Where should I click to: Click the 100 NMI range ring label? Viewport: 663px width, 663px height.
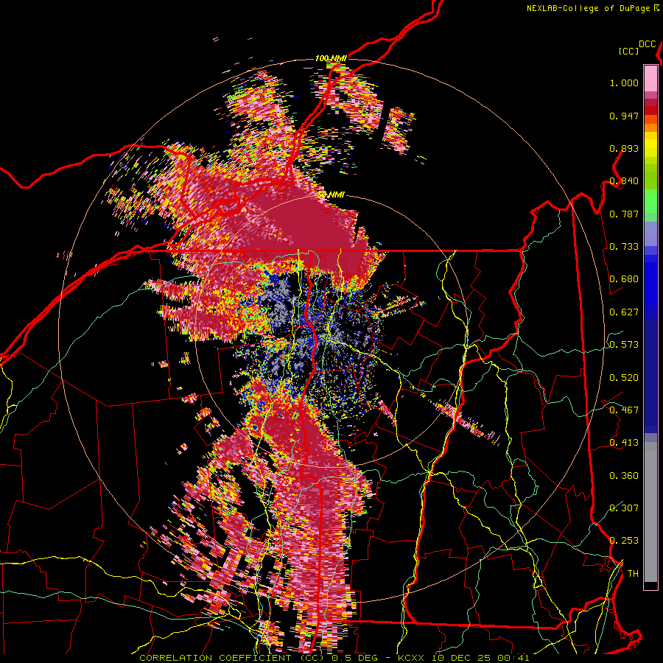click(331, 58)
